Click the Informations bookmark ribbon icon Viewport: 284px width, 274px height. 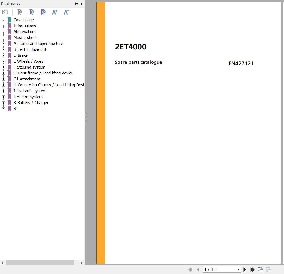tap(9, 26)
